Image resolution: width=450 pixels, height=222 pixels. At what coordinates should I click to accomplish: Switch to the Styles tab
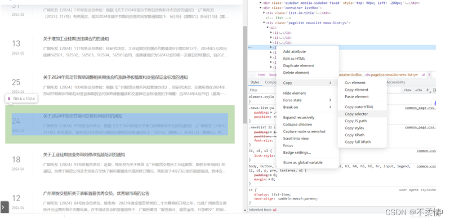[x=255, y=82]
